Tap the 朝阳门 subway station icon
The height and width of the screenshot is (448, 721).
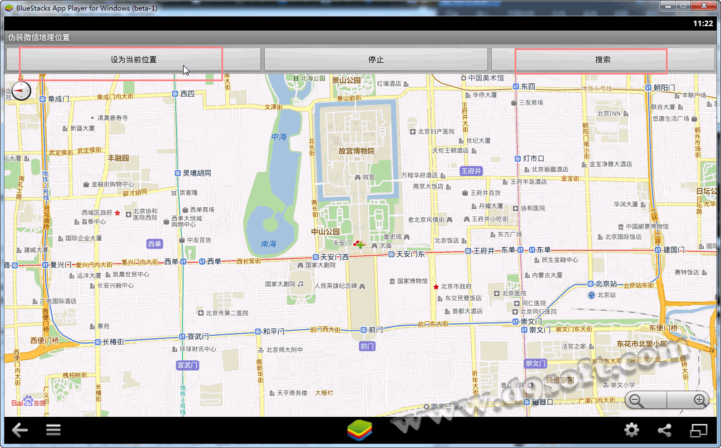(648, 88)
